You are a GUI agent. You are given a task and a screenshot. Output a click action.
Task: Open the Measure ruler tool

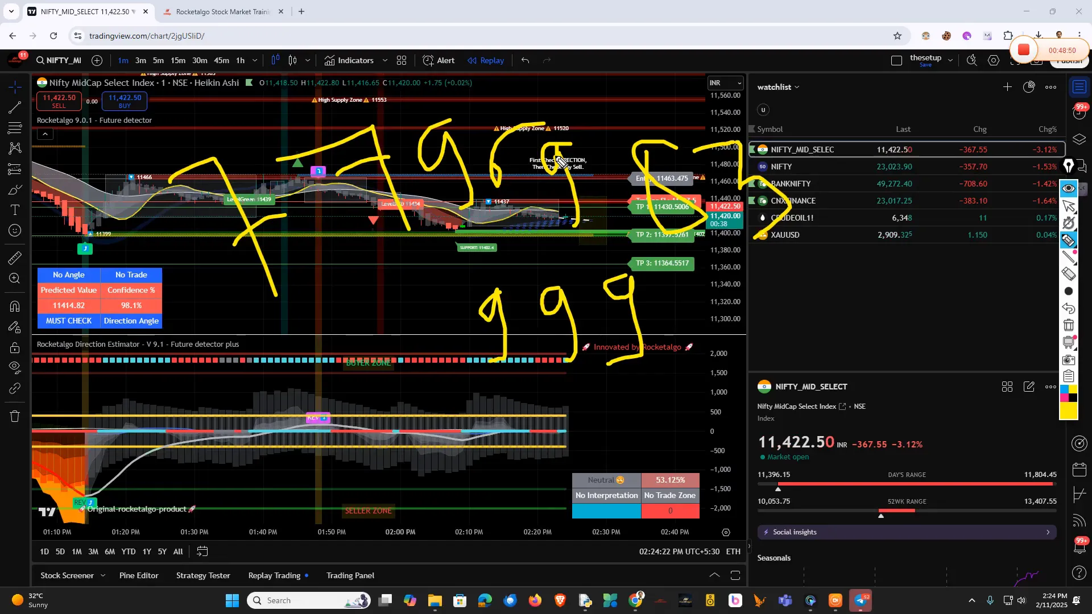coord(15,258)
